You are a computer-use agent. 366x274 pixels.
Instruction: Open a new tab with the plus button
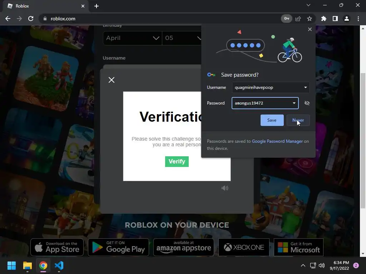97,6
